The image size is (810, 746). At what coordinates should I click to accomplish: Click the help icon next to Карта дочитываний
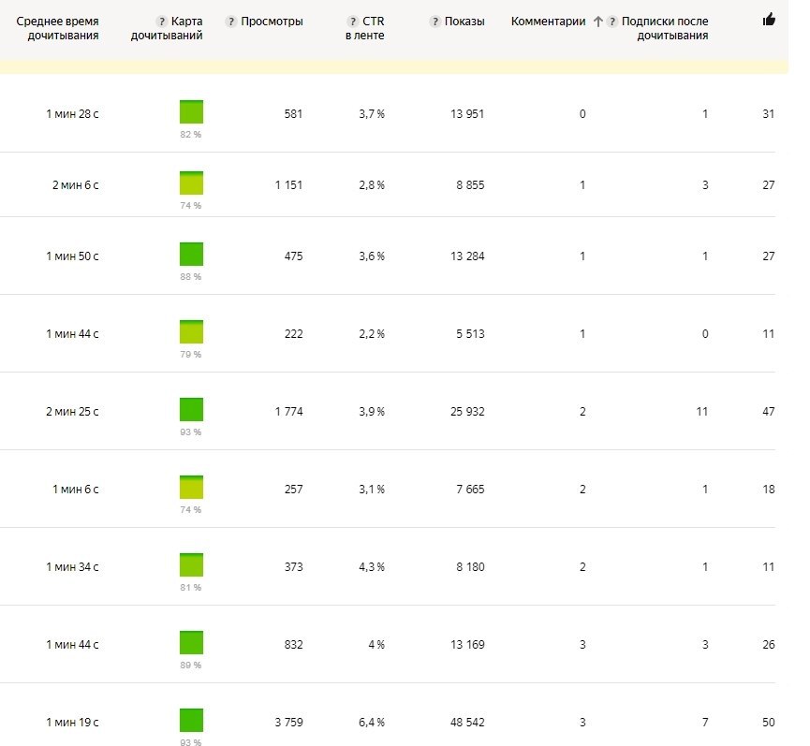tap(162, 22)
